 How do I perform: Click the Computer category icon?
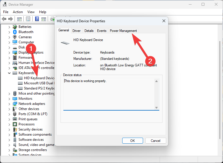15,42
